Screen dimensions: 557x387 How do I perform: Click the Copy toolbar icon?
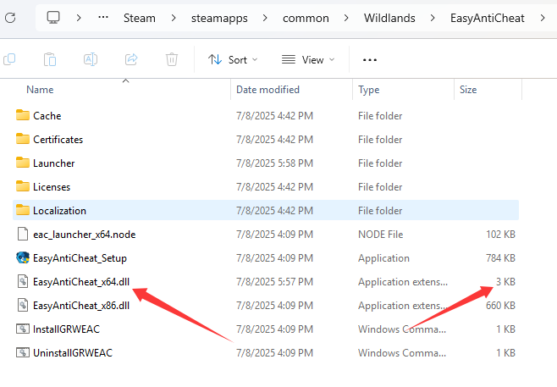tap(9, 59)
